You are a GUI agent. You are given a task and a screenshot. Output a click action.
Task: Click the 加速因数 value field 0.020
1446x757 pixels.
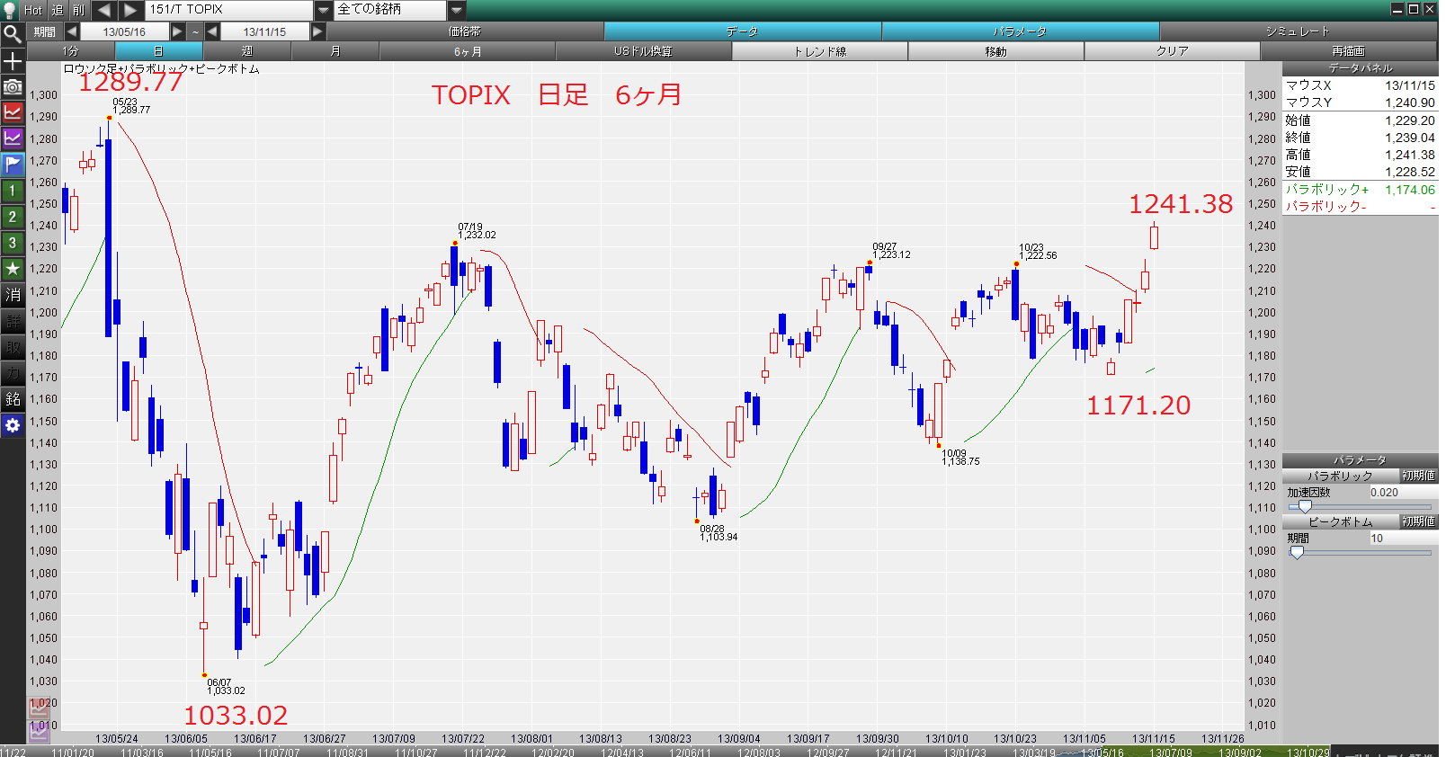(1402, 493)
